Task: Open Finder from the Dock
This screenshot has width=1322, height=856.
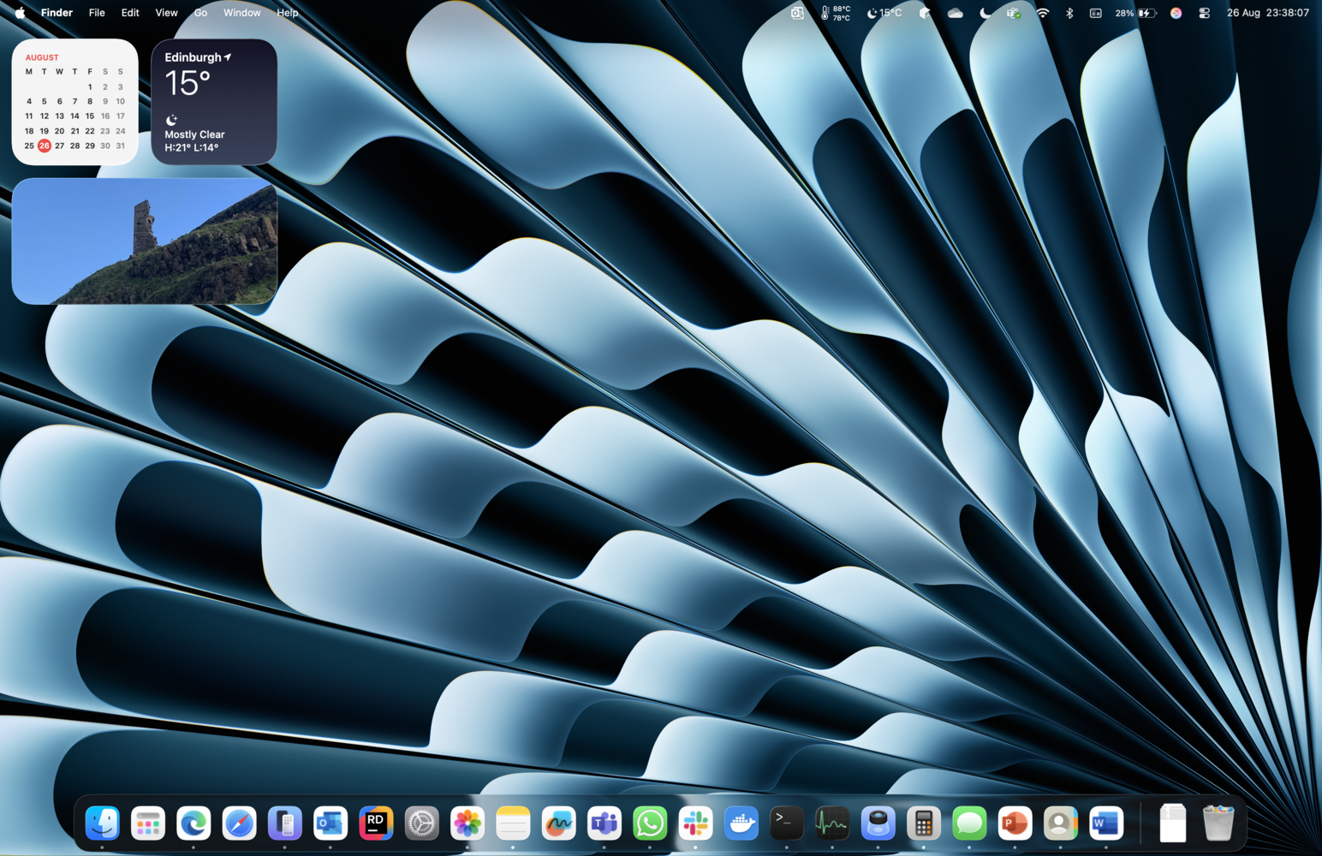Action: [102, 823]
